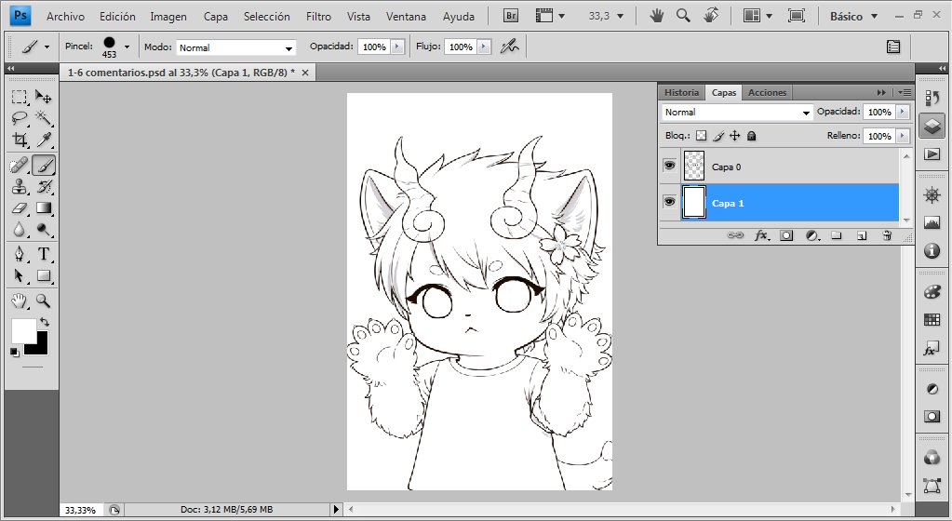Select the Move tool

coord(43,97)
